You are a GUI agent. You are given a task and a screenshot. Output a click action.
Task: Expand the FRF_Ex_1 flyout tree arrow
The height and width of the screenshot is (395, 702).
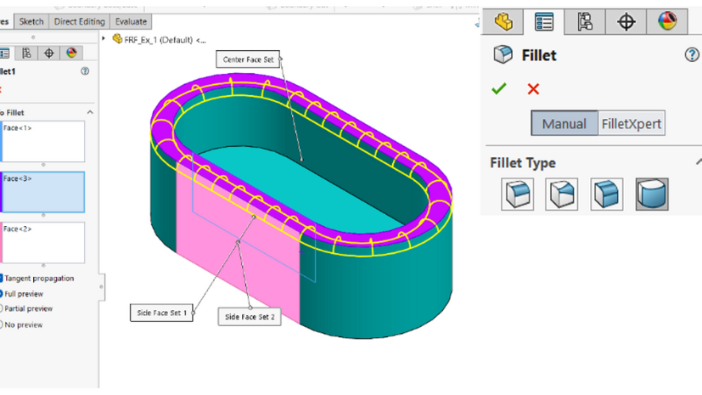tap(104, 39)
